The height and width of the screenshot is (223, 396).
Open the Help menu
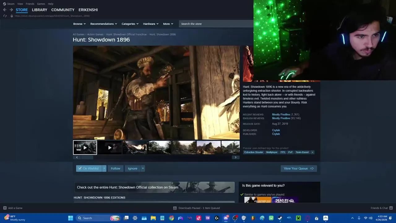pyautogui.click(x=50, y=4)
